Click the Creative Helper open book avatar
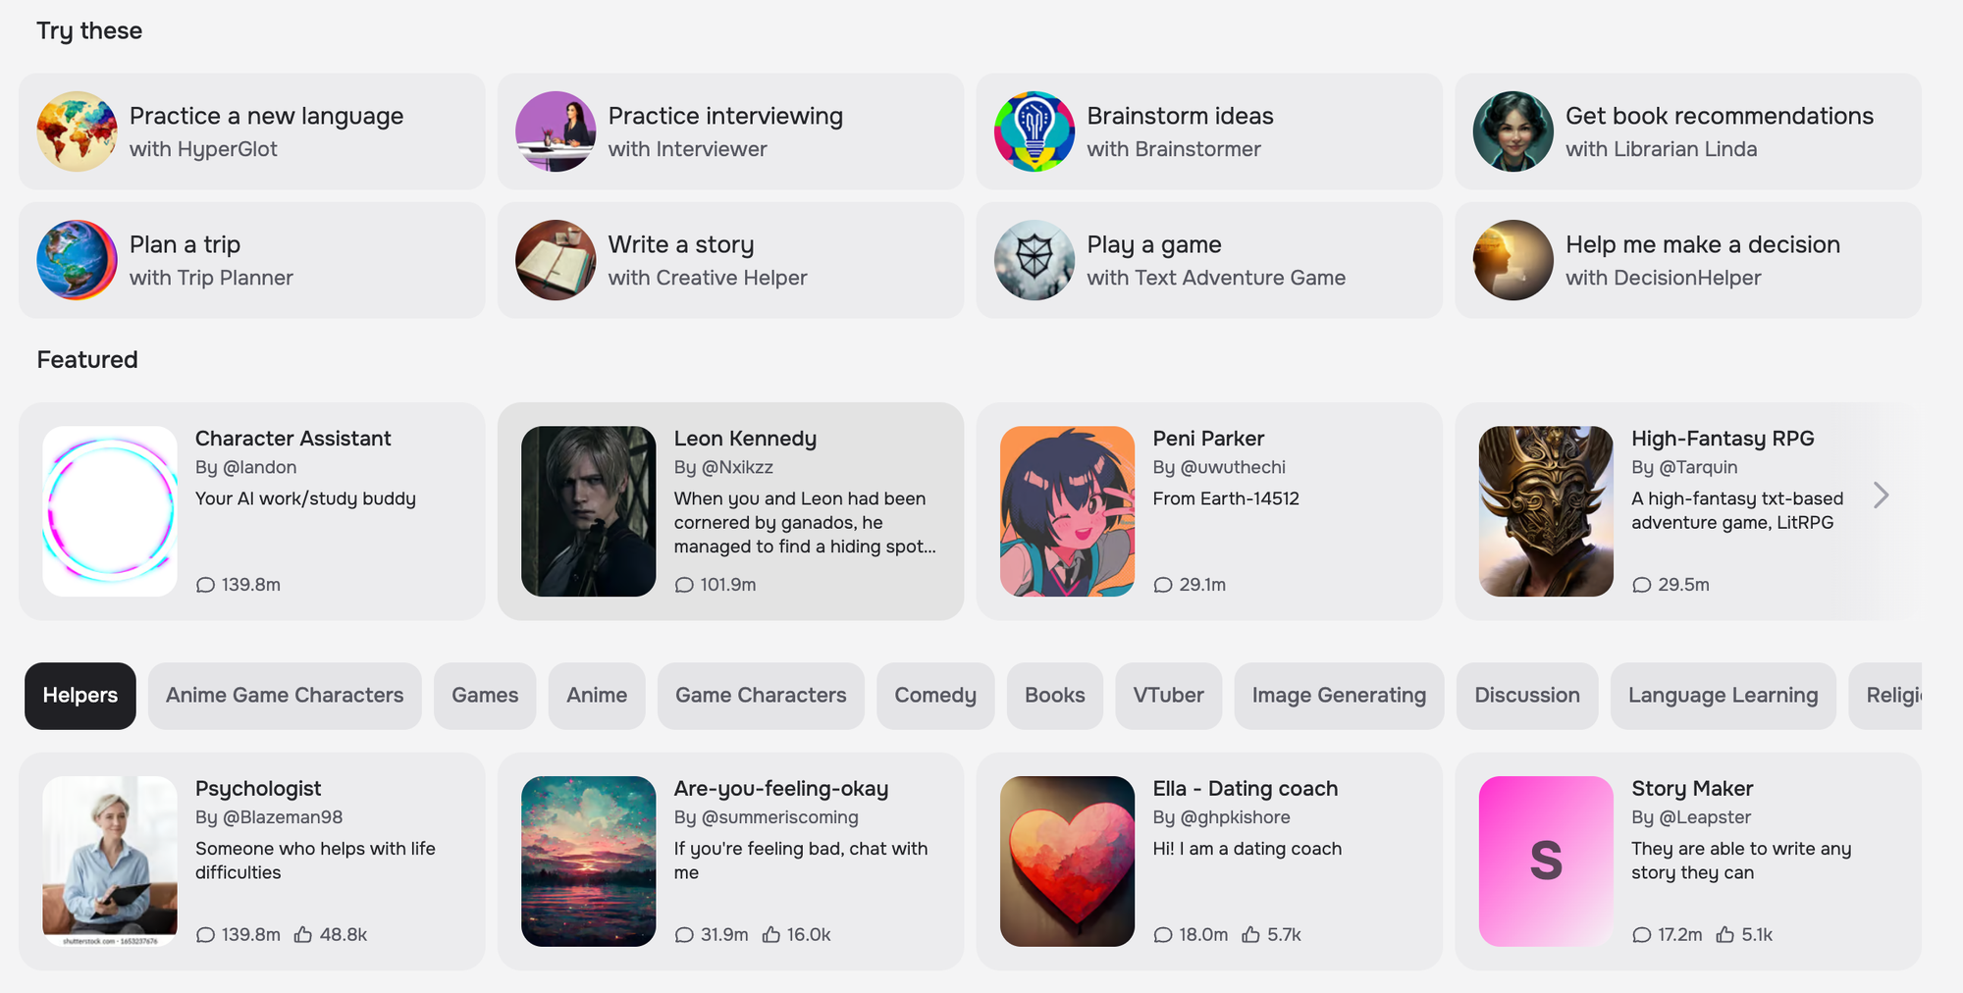The width and height of the screenshot is (1963, 993). (556, 260)
